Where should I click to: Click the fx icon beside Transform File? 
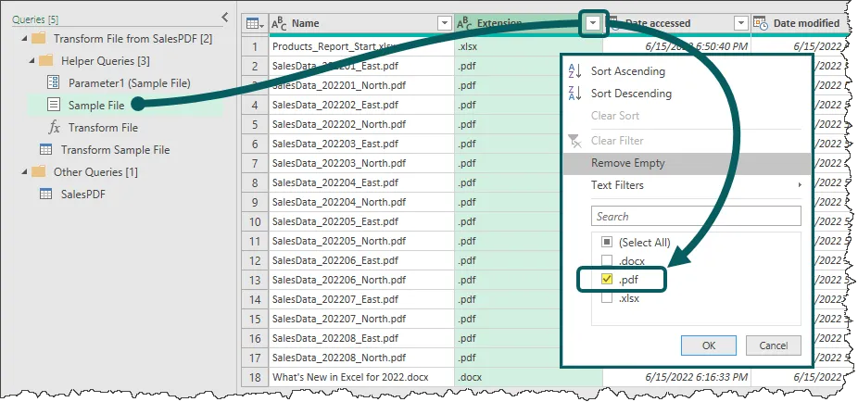54,128
